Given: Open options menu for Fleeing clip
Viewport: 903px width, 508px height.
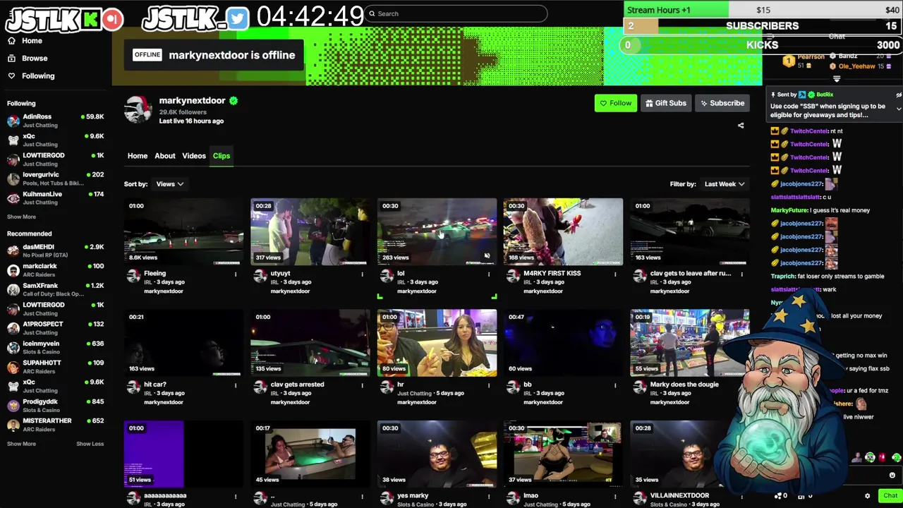Looking at the screenshot, I should [236, 274].
